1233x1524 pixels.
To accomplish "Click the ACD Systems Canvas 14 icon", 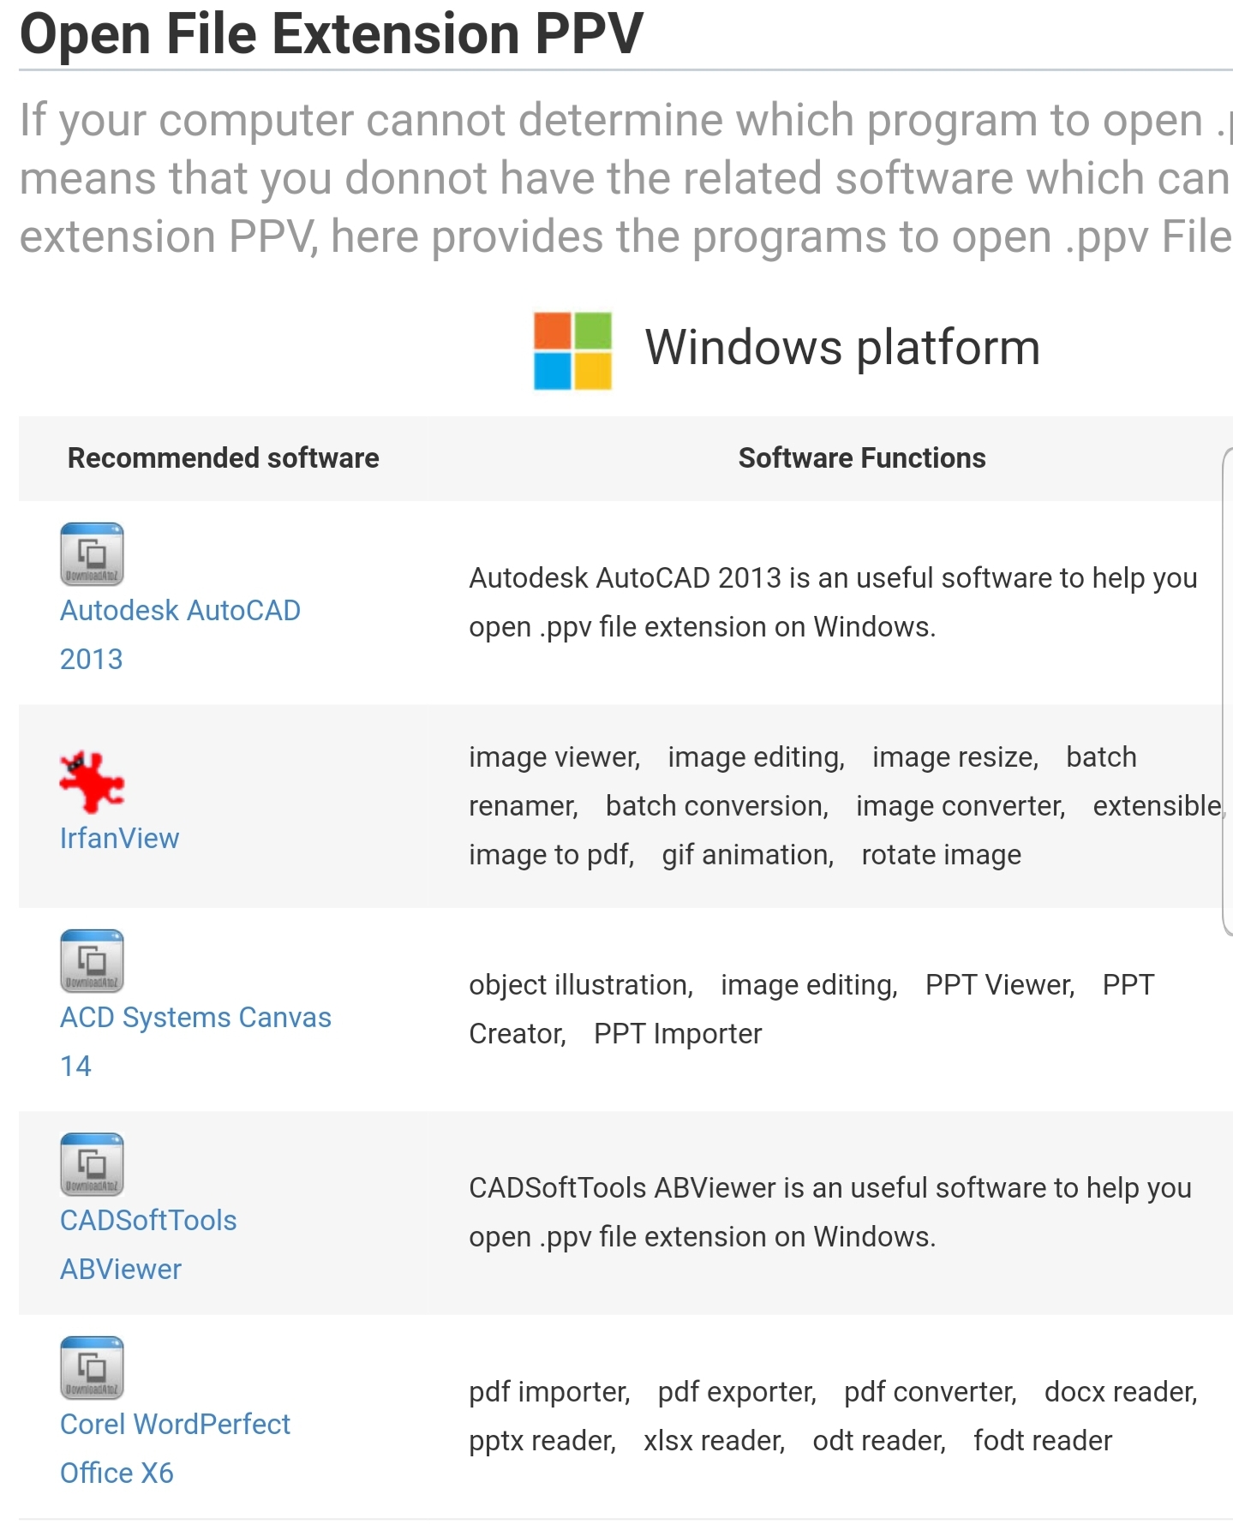I will tap(92, 961).
